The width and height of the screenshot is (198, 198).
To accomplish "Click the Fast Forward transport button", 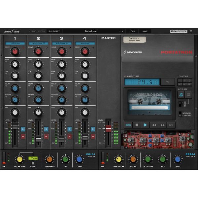I will coord(162,125).
